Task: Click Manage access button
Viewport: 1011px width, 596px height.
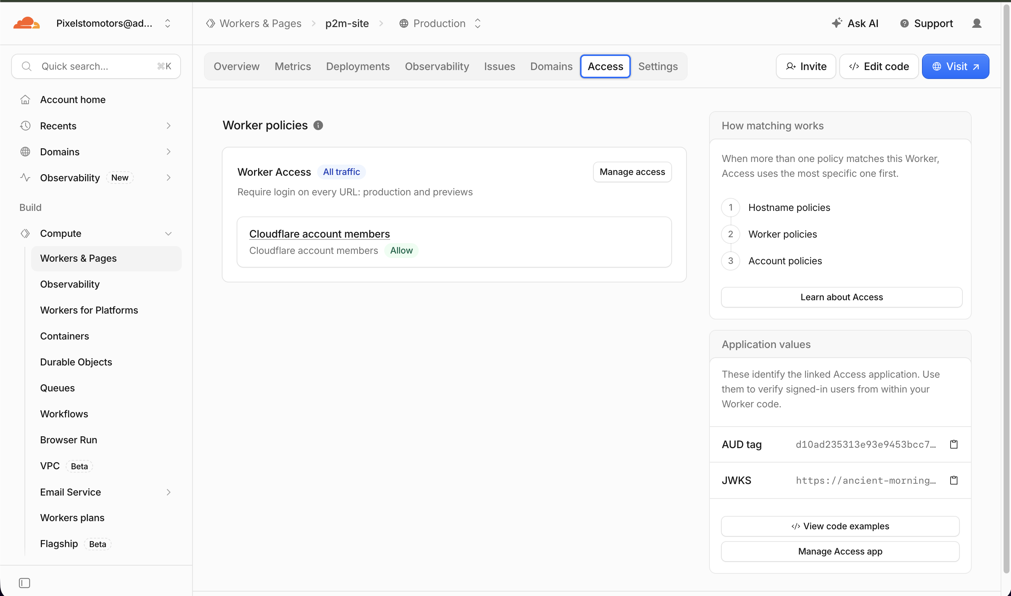Action: click(632, 172)
